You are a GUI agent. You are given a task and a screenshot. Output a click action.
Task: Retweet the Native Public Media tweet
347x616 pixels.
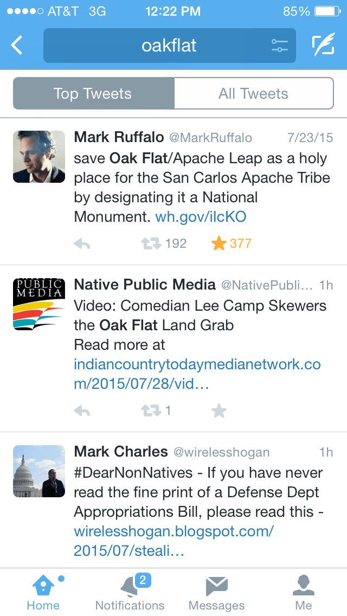tap(152, 411)
